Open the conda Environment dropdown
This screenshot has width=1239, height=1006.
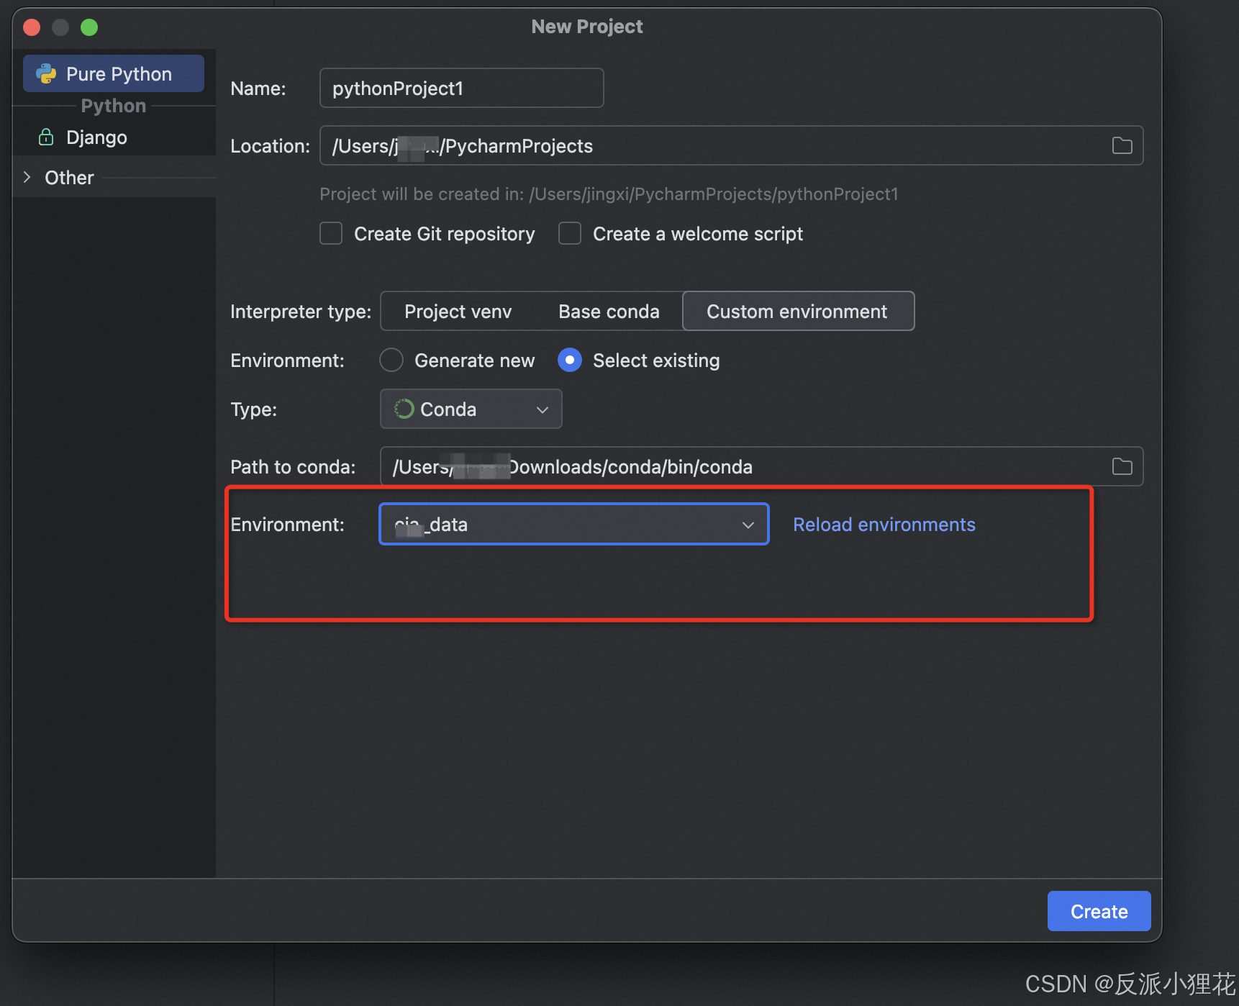coord(574,524)
